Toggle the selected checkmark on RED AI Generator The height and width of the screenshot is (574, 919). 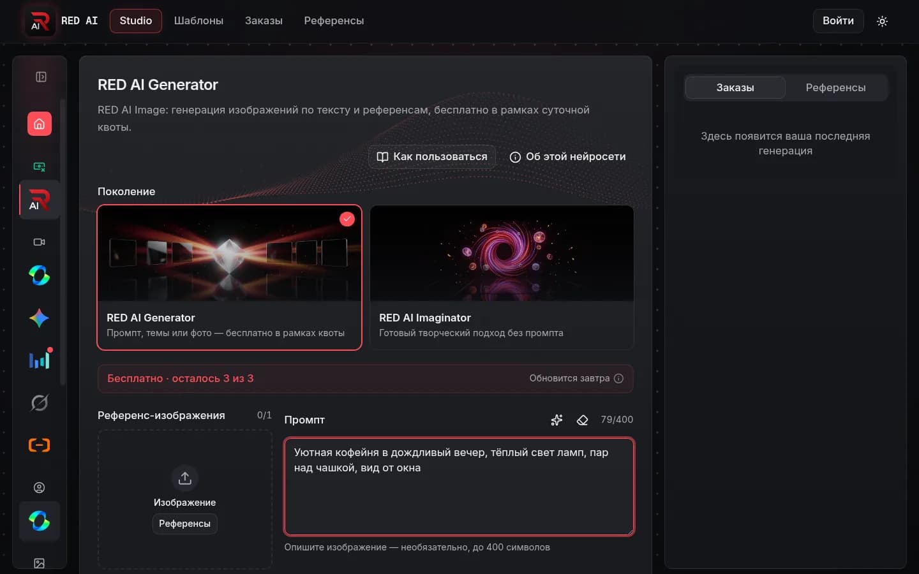347,219
